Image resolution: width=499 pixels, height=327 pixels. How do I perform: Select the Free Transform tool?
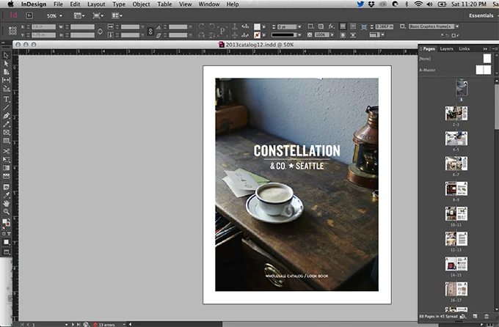6,159
